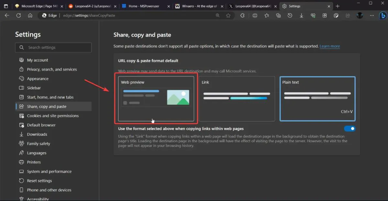Open browsing History icon
This screenshot has width=388, height=201.
click(x=290, y=16)
